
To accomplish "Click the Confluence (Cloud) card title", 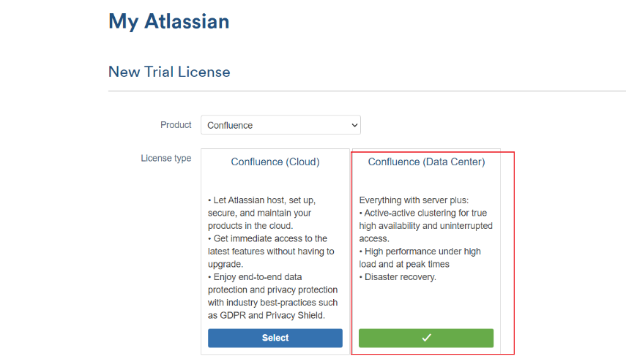I will pyautogui.click(x=275, y=162).
